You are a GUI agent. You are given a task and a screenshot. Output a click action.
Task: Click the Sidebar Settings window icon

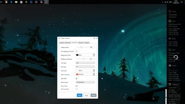[59, 38]
